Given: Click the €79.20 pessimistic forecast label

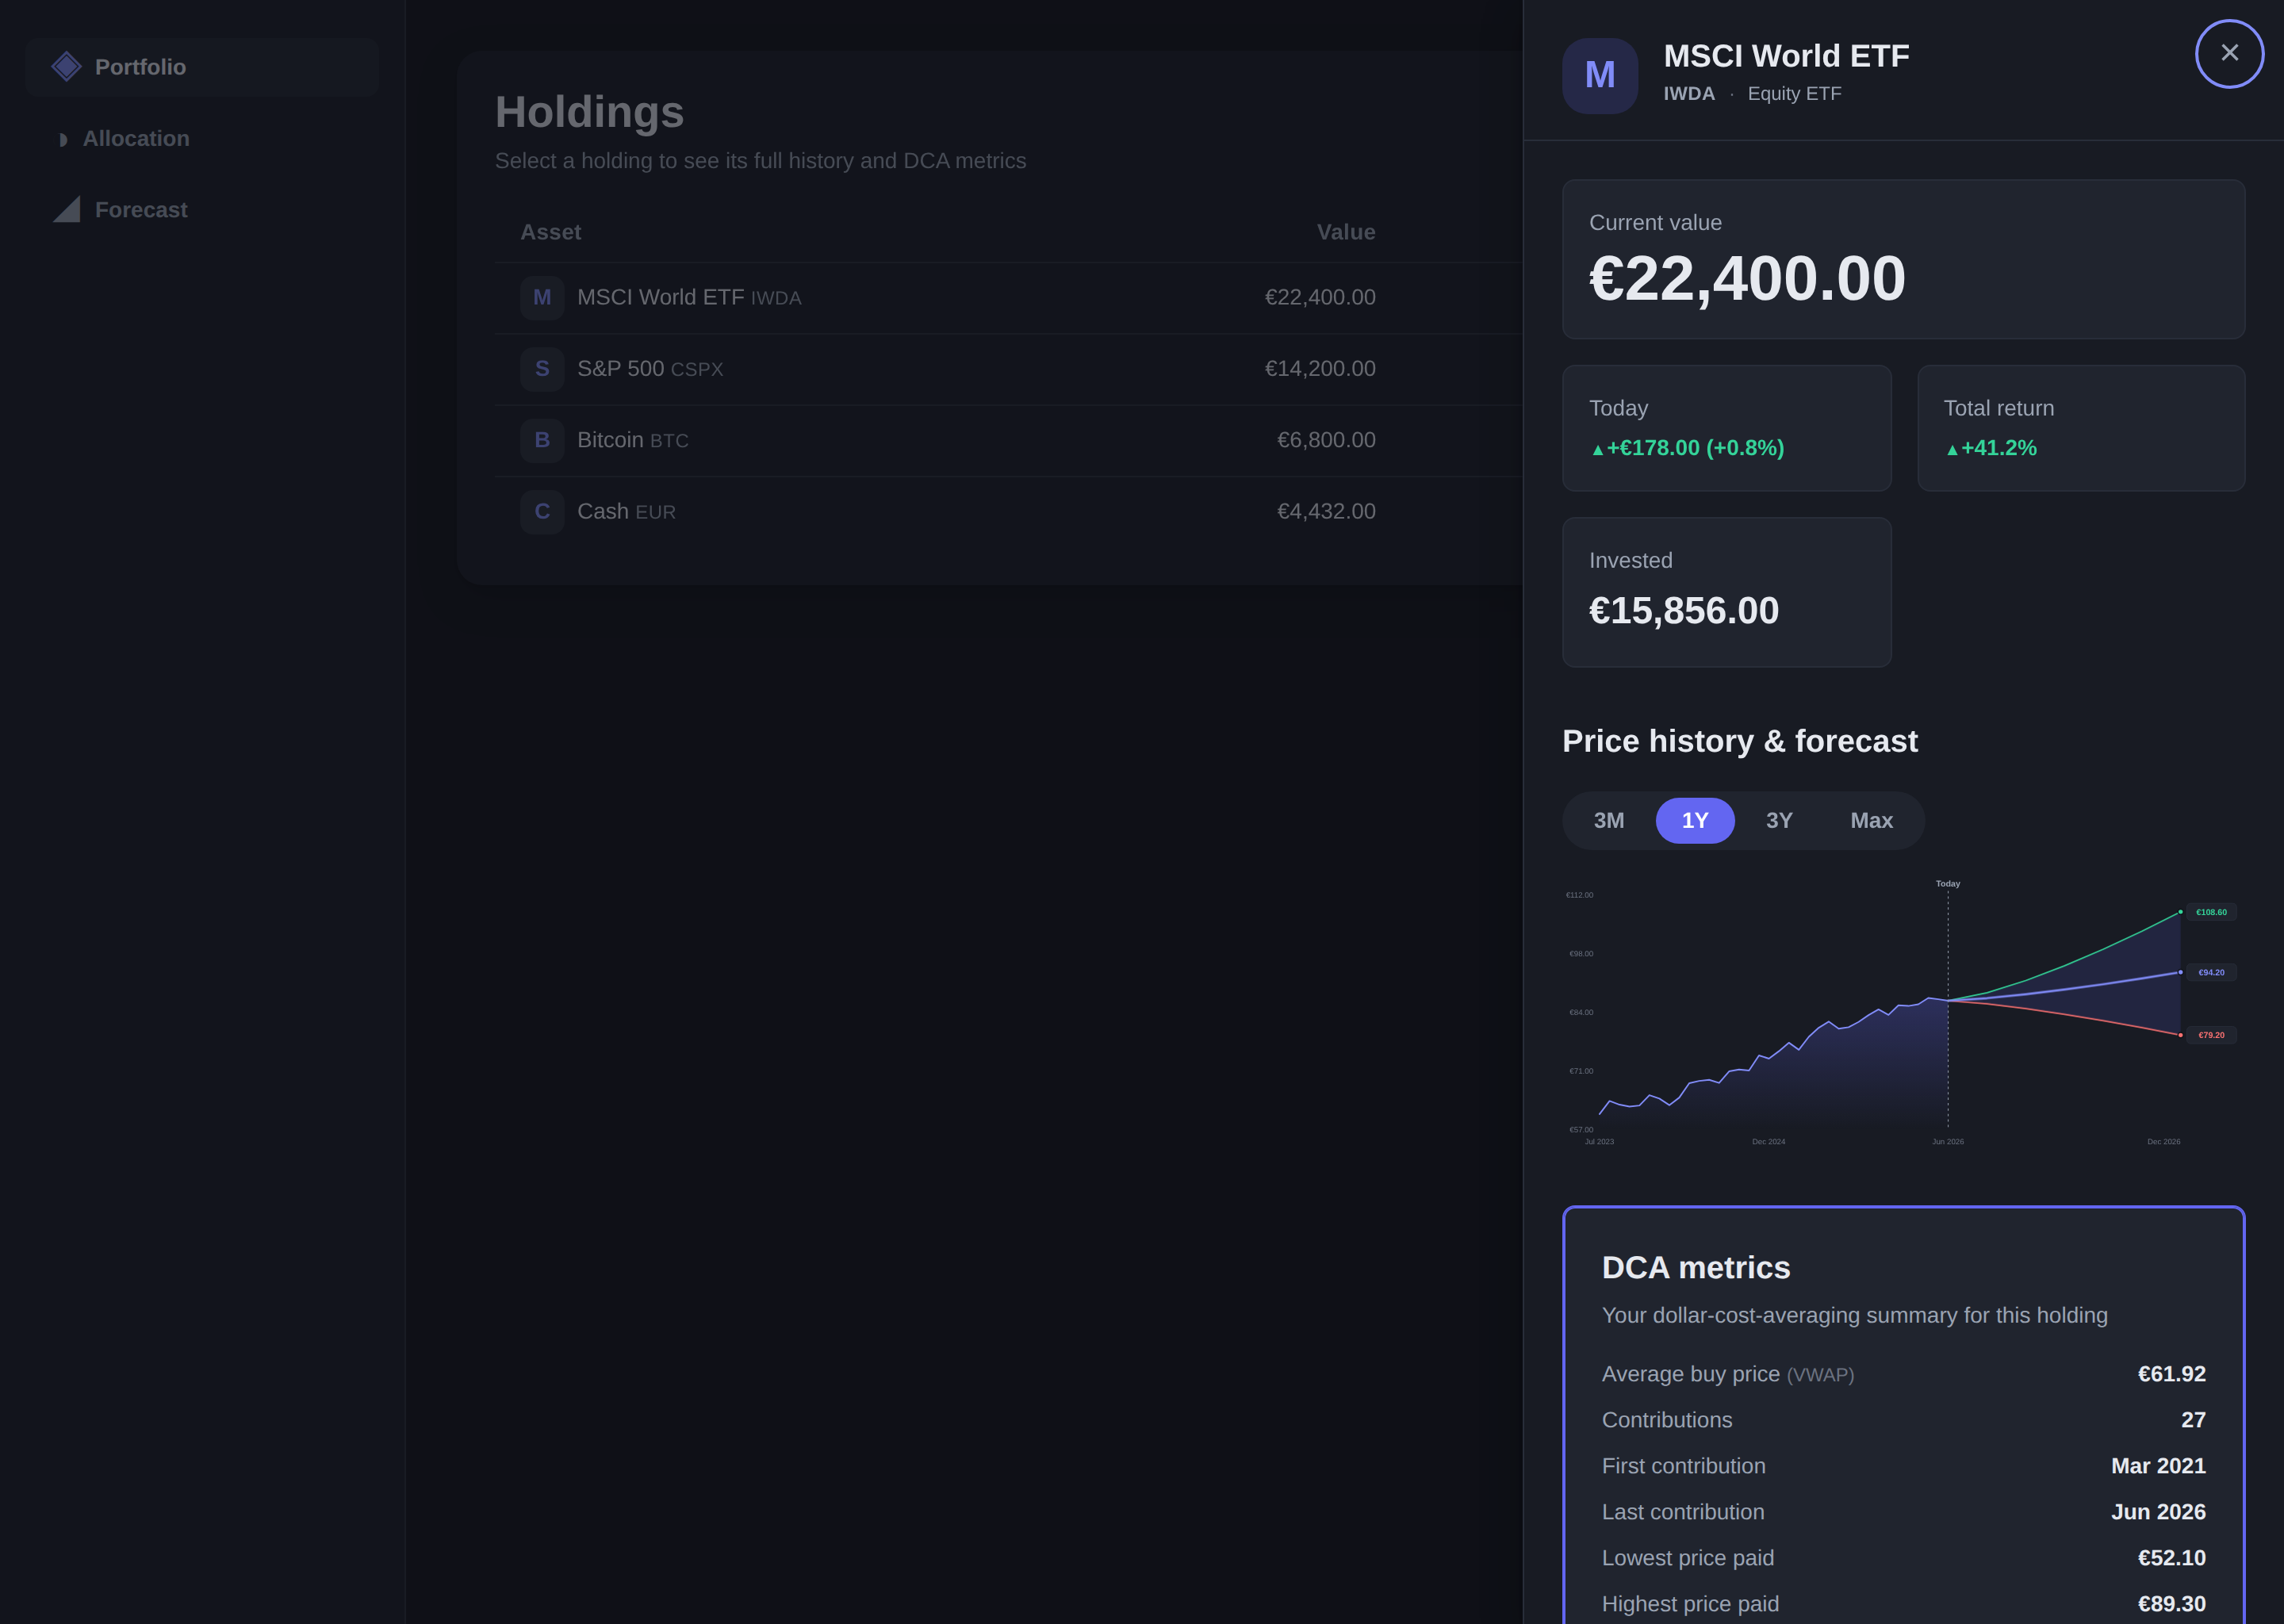Looking at the screenshot, I should tap(2210, 1035).
